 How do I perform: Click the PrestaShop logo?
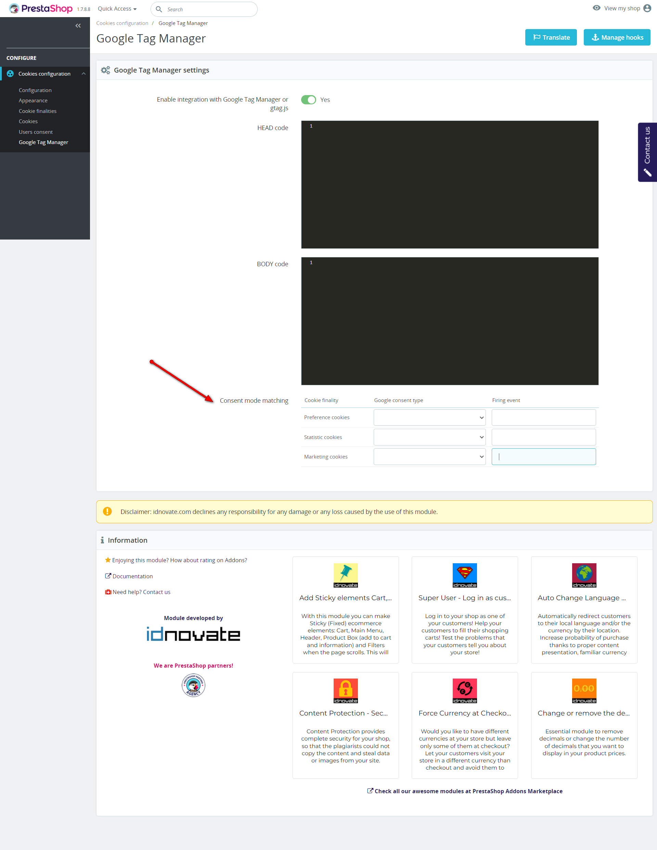click(41, 9)
